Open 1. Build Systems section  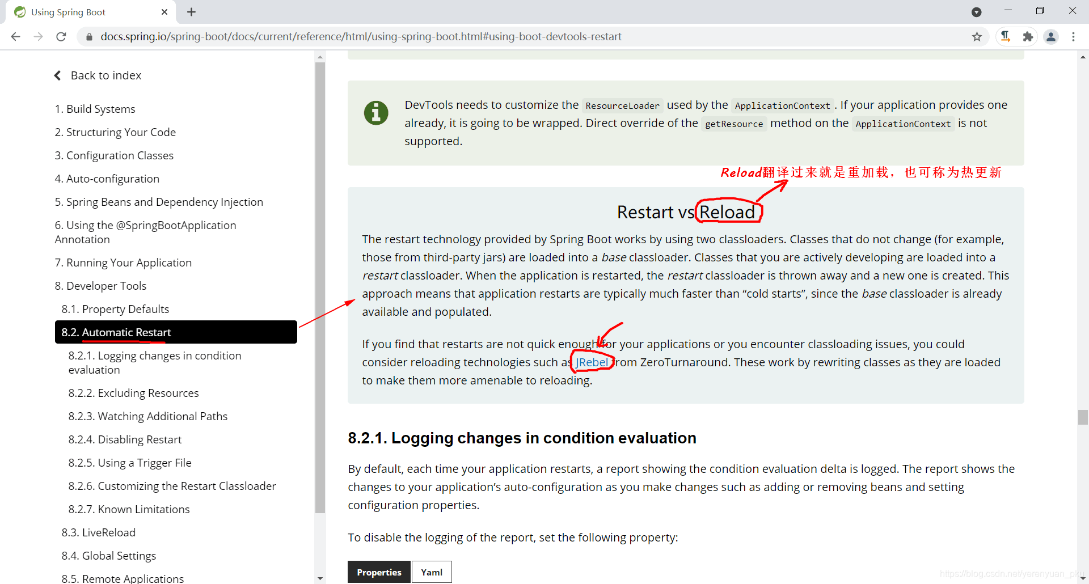95,109
